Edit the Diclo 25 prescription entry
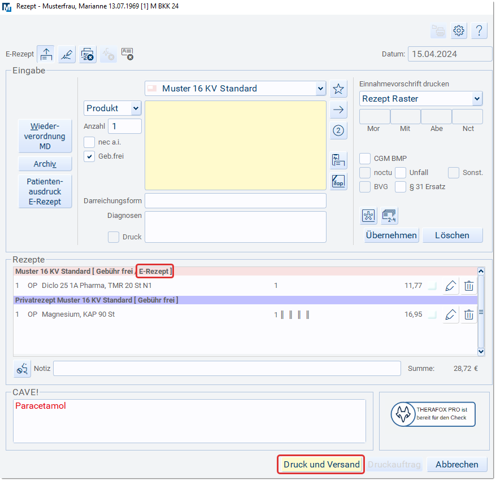This screenshot has height=481, width=496. pos(450,286)
